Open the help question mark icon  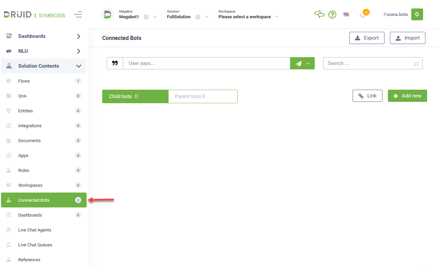coord(332,15)
